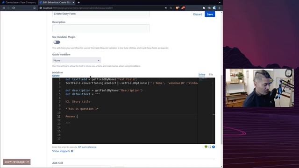The width and height of the screenshot is (299, 168).
Task: Expand the code editor to fullscreen icon
Action: [210, 147]
